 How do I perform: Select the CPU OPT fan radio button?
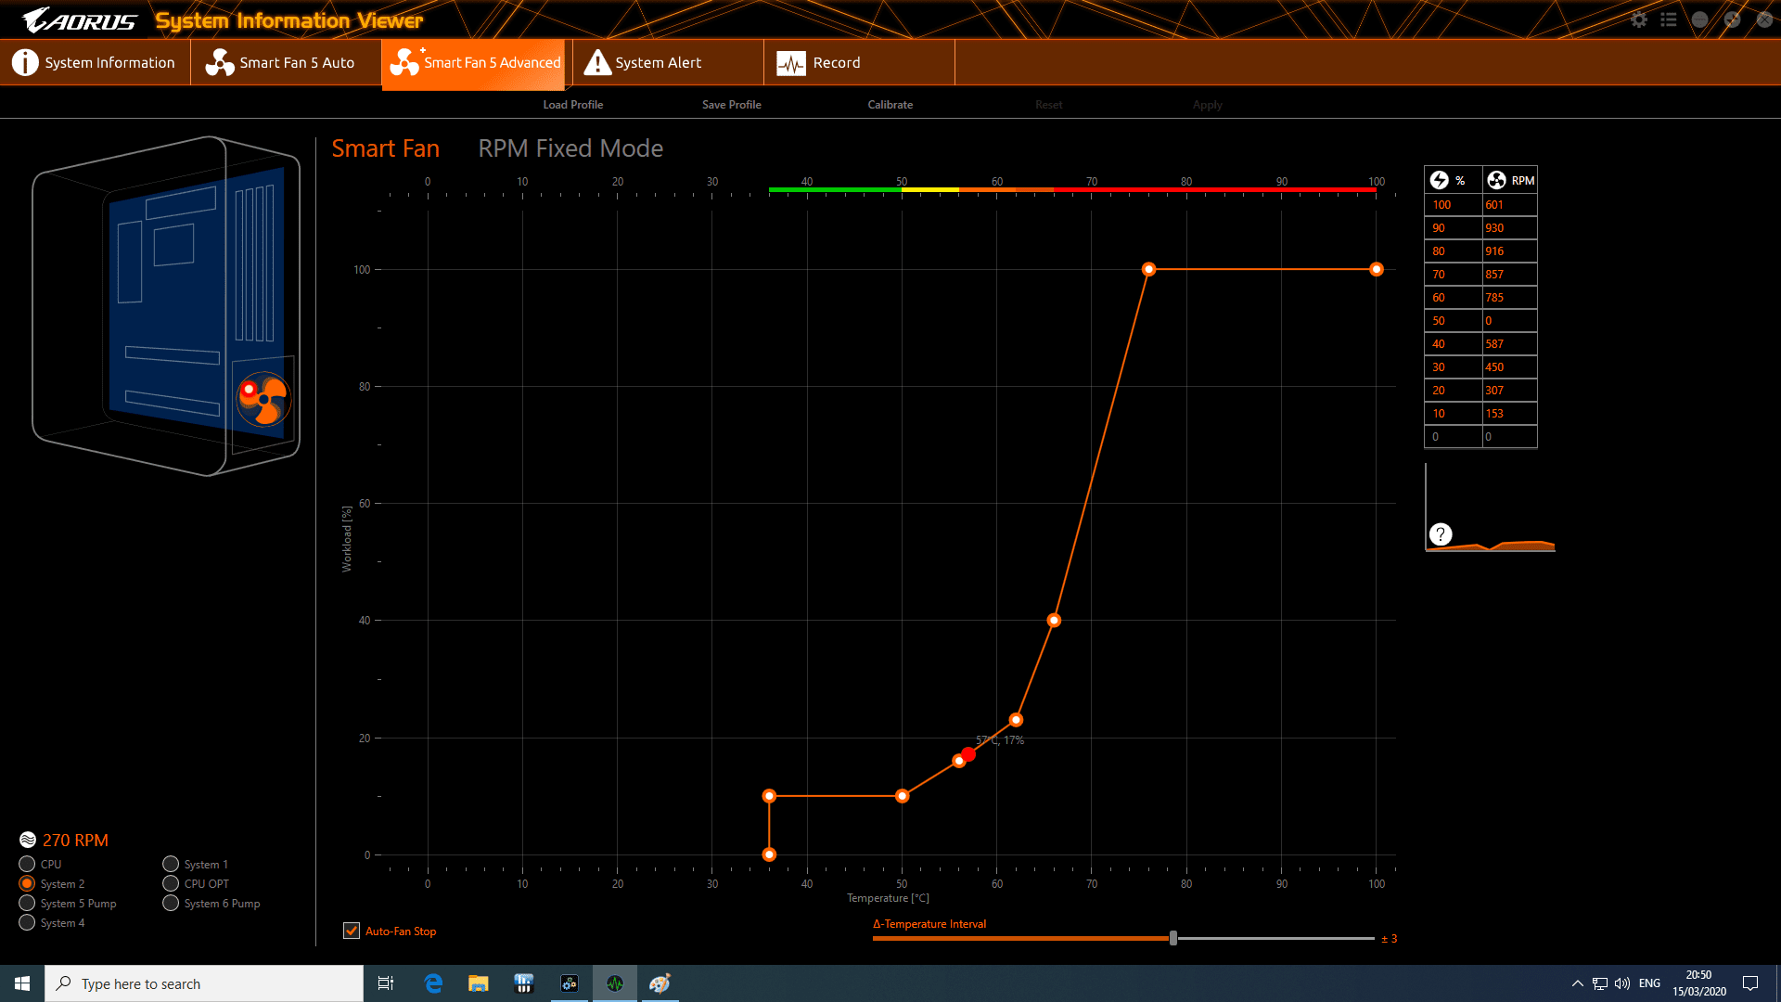click(x=171, y=883)
